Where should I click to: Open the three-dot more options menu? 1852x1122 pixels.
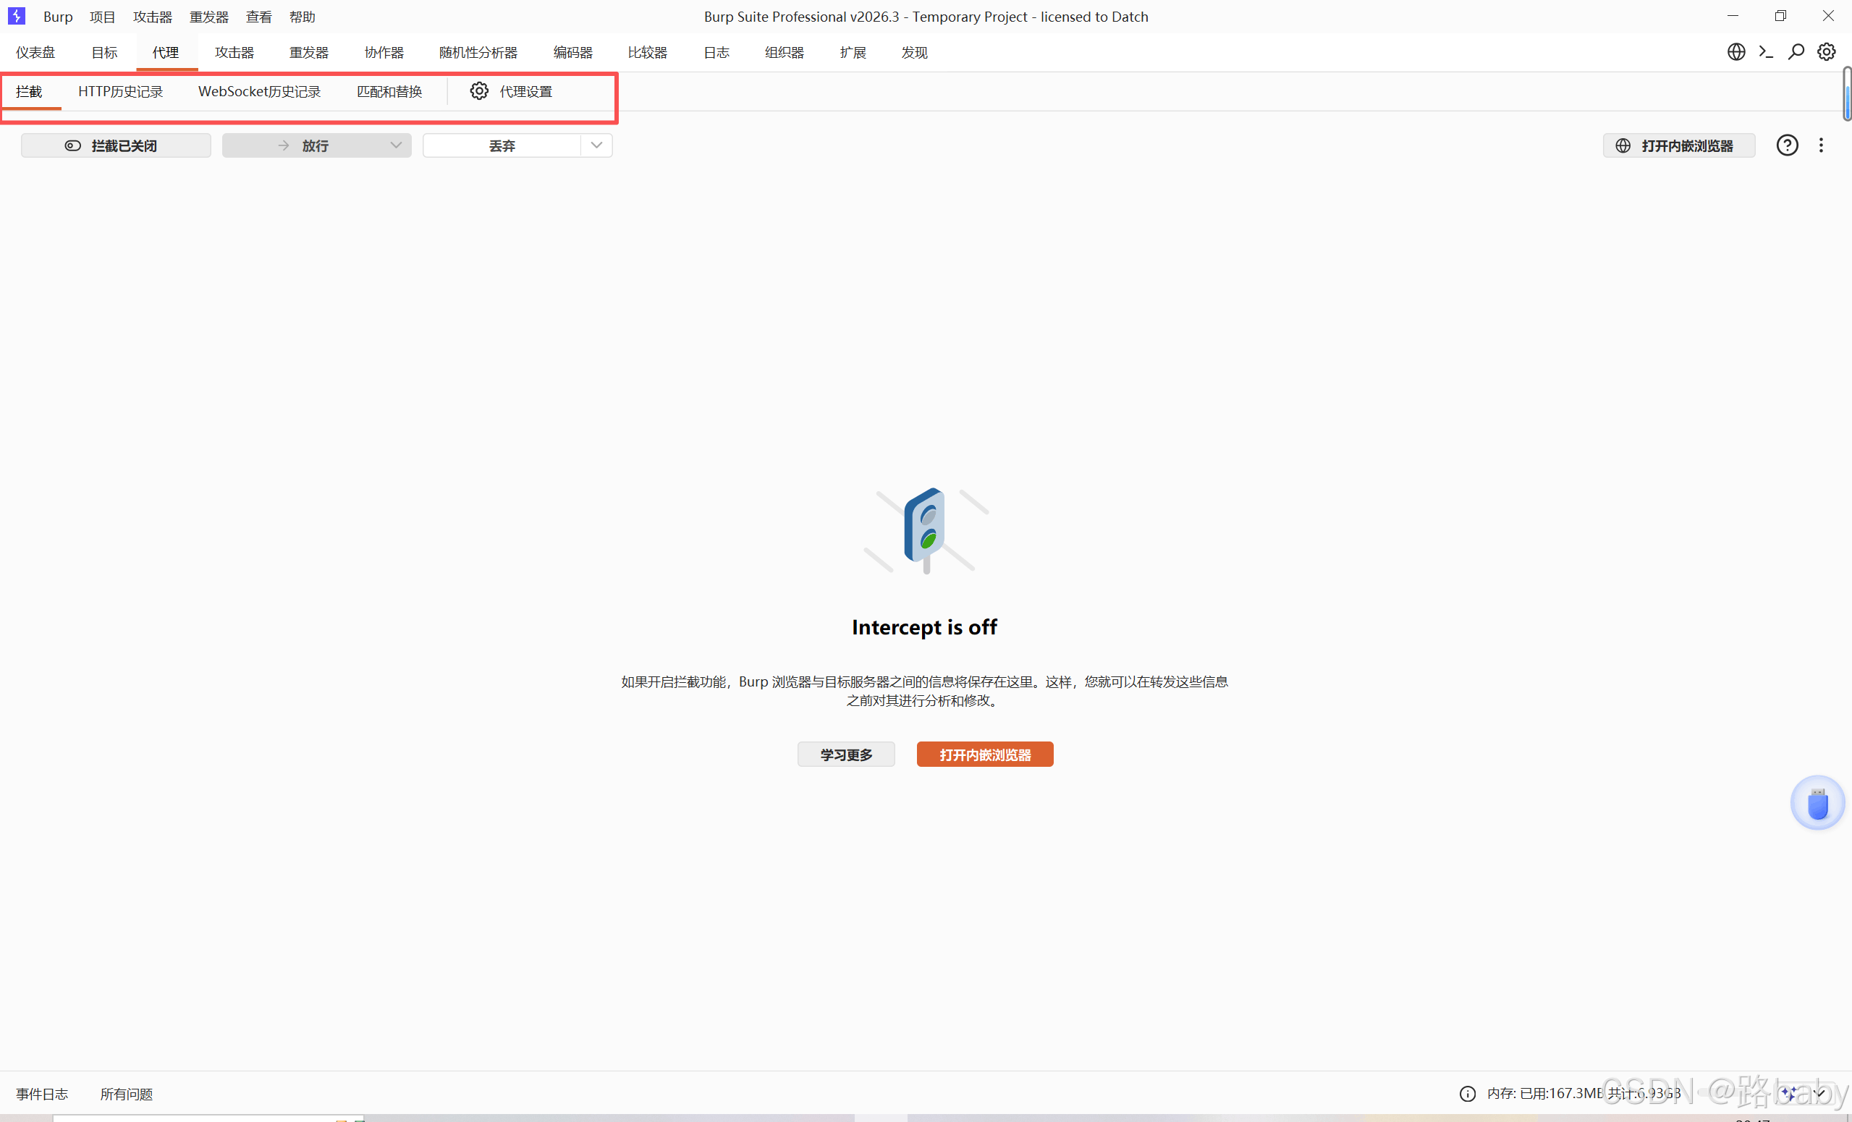pyautogui.click(x=1820, y=145)
